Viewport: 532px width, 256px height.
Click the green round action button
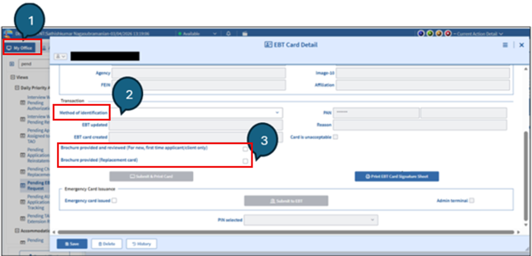click(x=430, y=34)
